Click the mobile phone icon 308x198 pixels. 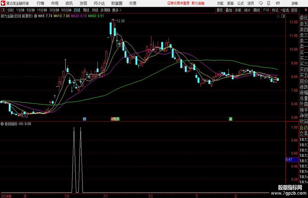(x=269, y=3)
